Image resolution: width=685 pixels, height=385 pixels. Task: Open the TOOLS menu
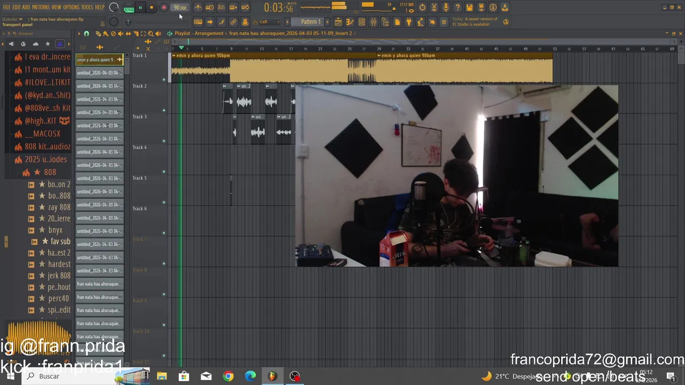[x=87, y=7]
